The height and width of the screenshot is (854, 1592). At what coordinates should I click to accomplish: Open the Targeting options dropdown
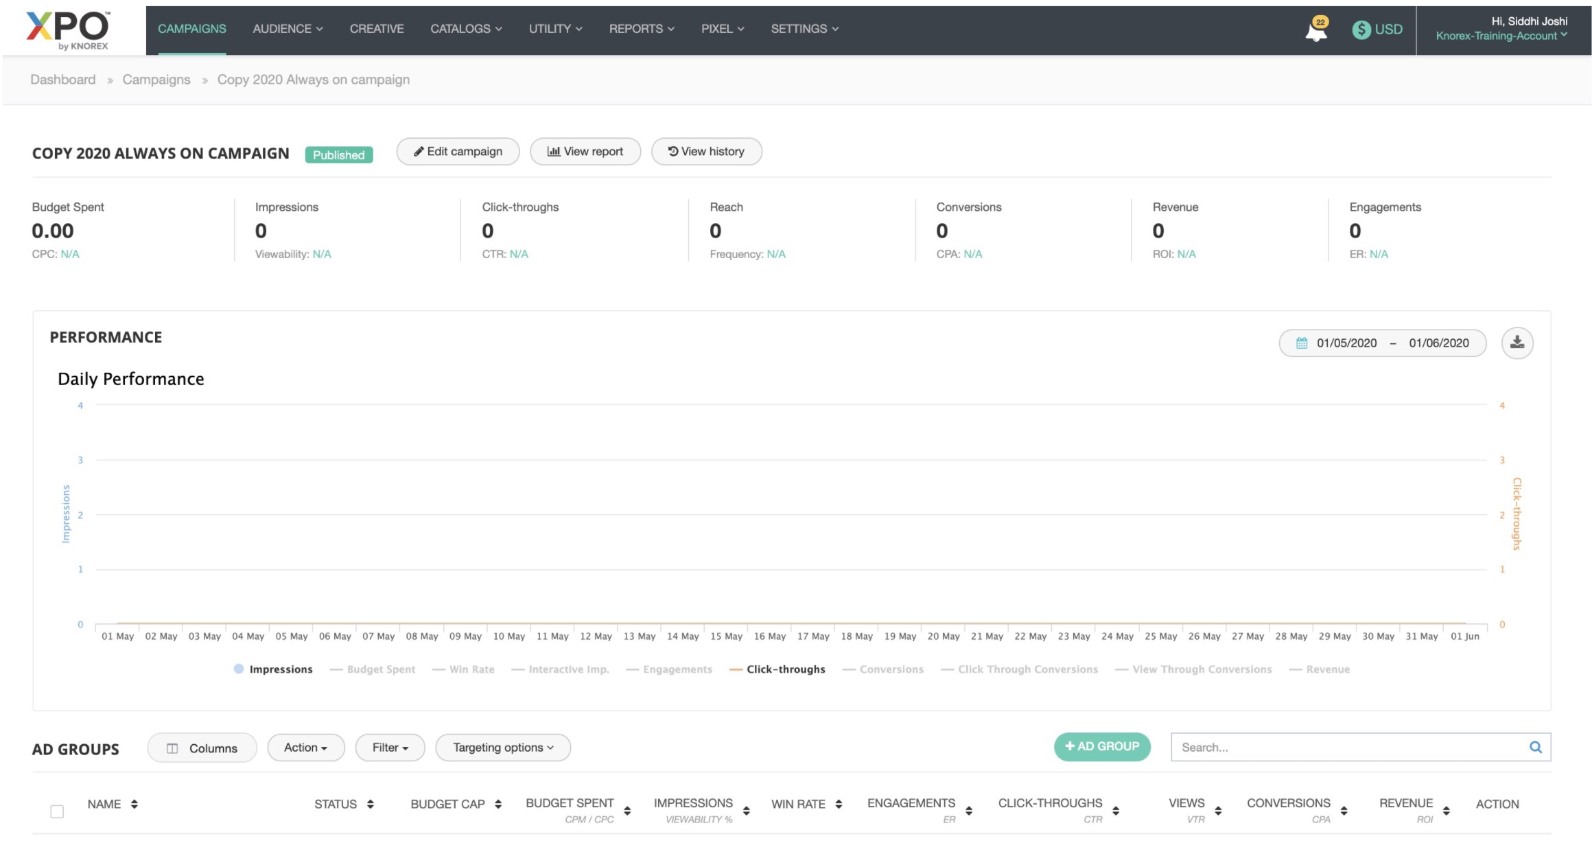[x=503, y=748]
